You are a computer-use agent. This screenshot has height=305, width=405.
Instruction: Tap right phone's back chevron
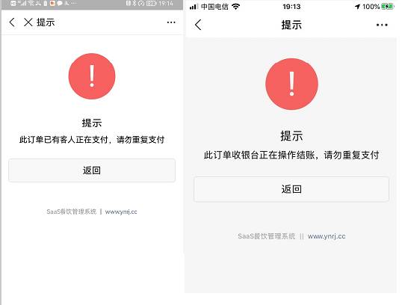coord(198,25)
